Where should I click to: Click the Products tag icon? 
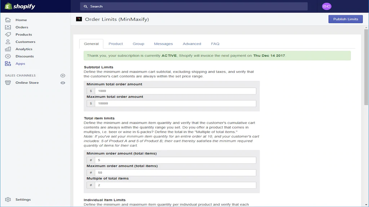click(x=8, y=34)
